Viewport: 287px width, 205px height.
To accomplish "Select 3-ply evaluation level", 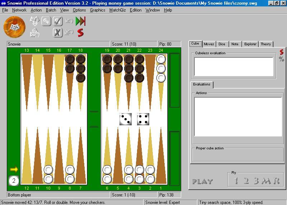I will pyautogui.click(x=256, y=181).
